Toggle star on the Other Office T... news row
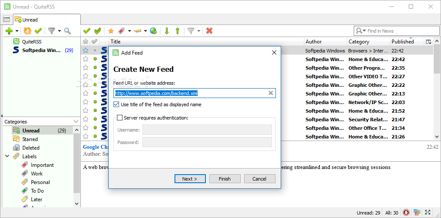This screenshot has height=218, width=441. click(x=86, y=128)
